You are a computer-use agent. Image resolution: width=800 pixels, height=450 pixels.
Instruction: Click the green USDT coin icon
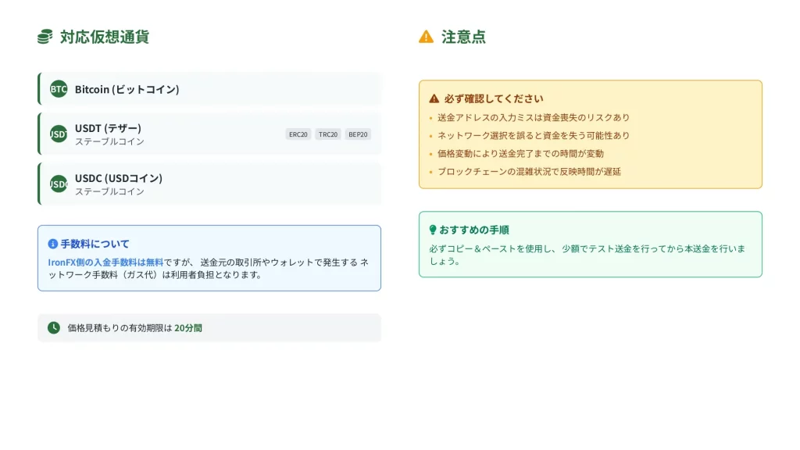[x=59, y=134]
